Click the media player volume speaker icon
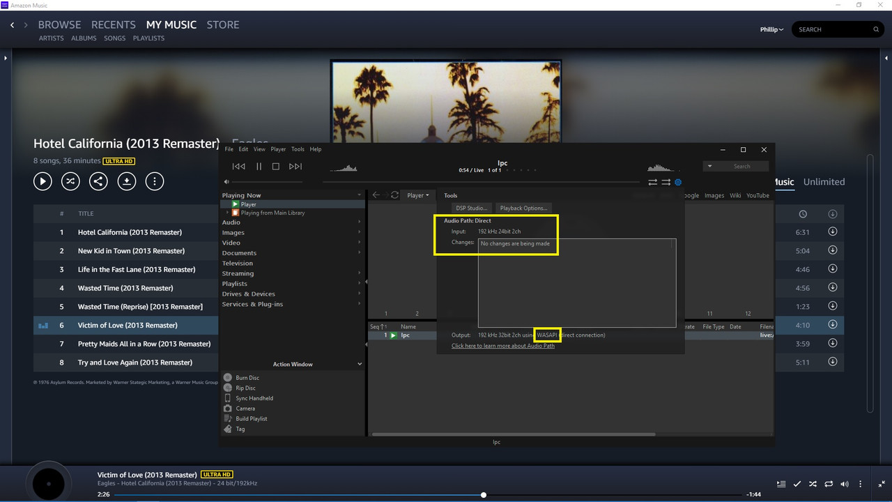 coord(226,182)
